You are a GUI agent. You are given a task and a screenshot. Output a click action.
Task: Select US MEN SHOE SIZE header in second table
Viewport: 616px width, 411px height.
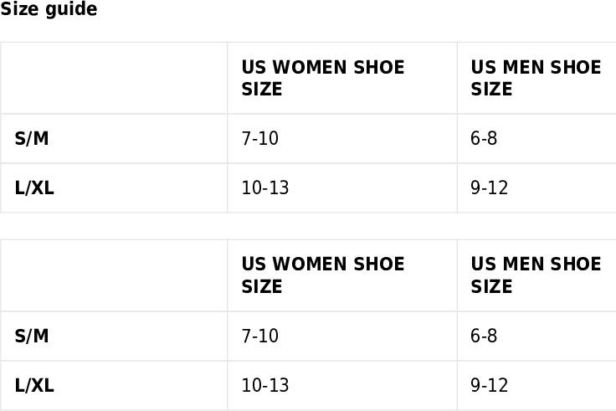point(536,275)
